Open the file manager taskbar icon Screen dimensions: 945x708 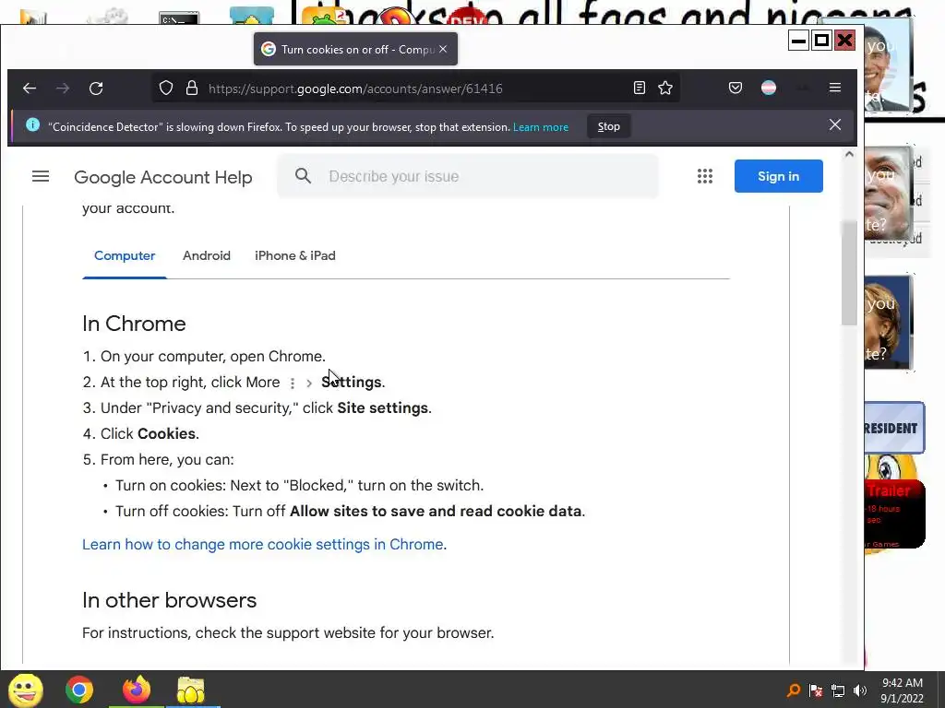(192, 690)
